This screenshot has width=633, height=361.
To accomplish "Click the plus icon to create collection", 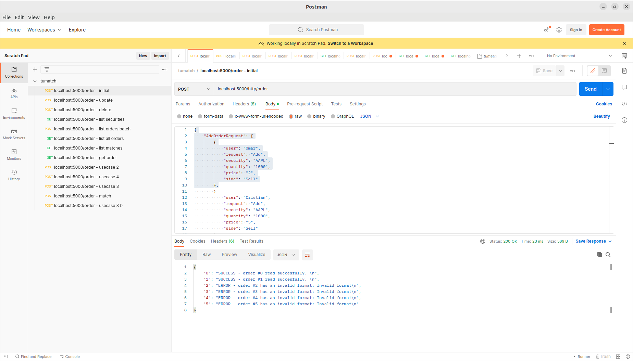I will click(x=35, y=69).
